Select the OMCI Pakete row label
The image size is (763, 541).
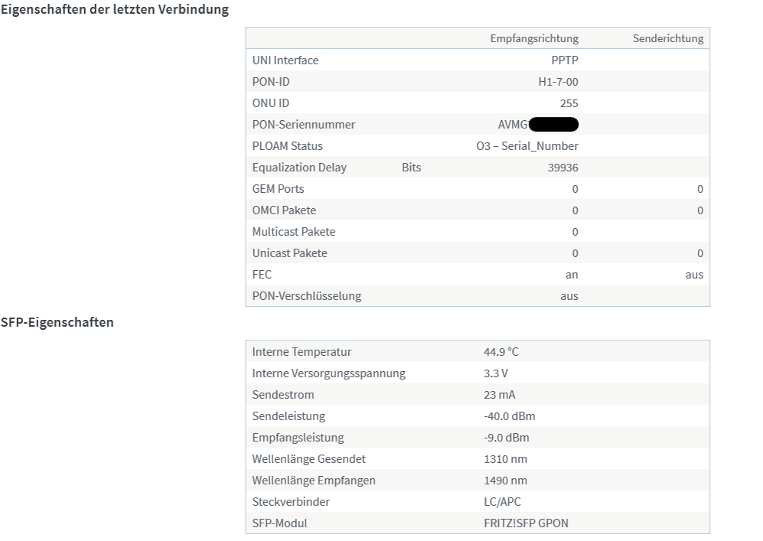coord(284,210)
